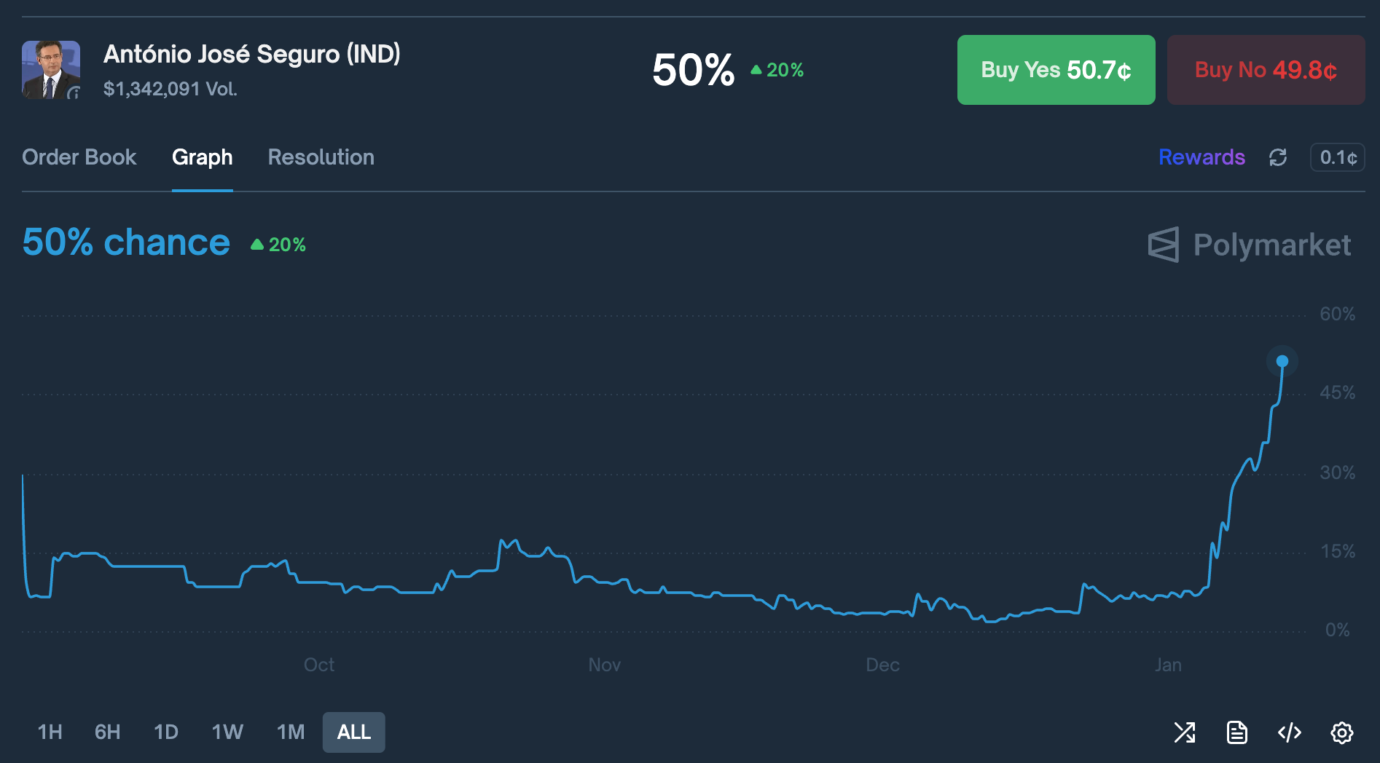Open the Resolution tab
Image resolution: width=1380 pixels, height=763 pixels.
click(x=321, y=157)
